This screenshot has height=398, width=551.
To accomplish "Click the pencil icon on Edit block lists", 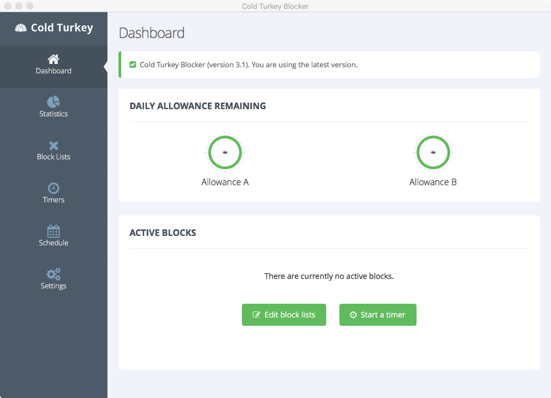I will (256, 315).
